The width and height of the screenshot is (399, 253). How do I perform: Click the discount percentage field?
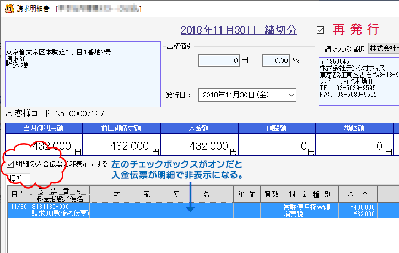tap(277, 60)
